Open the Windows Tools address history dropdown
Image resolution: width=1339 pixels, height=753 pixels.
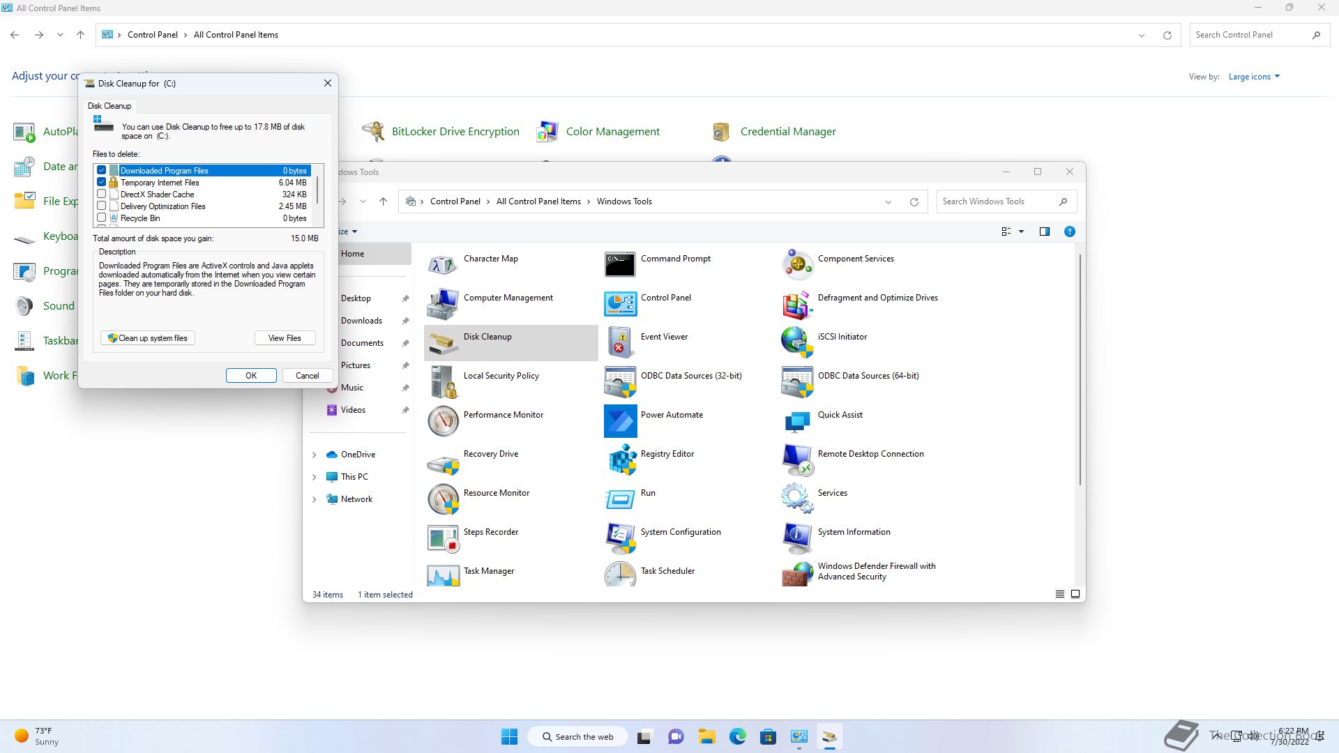click(888, 201)
